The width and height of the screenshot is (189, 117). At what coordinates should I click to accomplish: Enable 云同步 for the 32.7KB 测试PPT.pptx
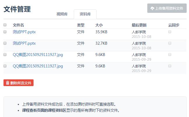pos(170,43)
